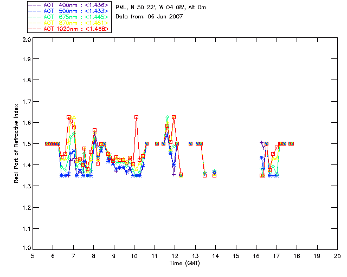Viewport: 347px width, 277px height.
Task: Click the '8' time-axis tick label
Action: tap(93, 256)
